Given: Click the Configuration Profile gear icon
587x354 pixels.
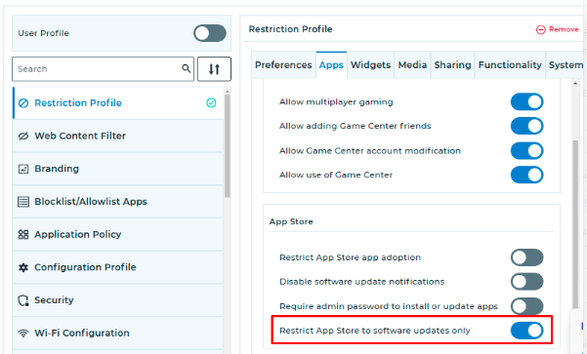Looking at the screenshot, I should click(x=23, y=267).
